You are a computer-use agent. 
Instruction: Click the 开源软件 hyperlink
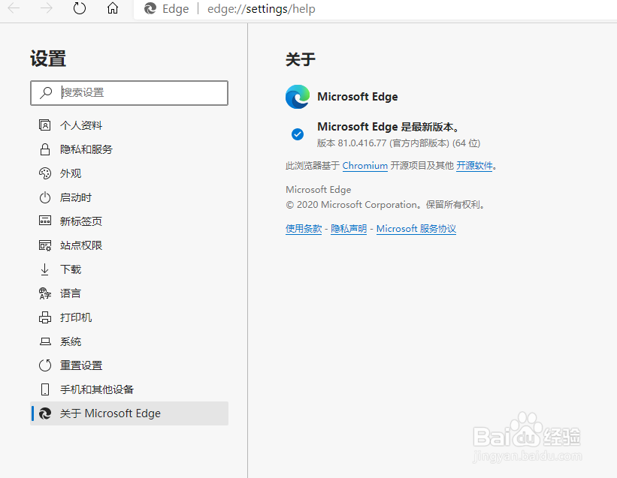(473, 166)
